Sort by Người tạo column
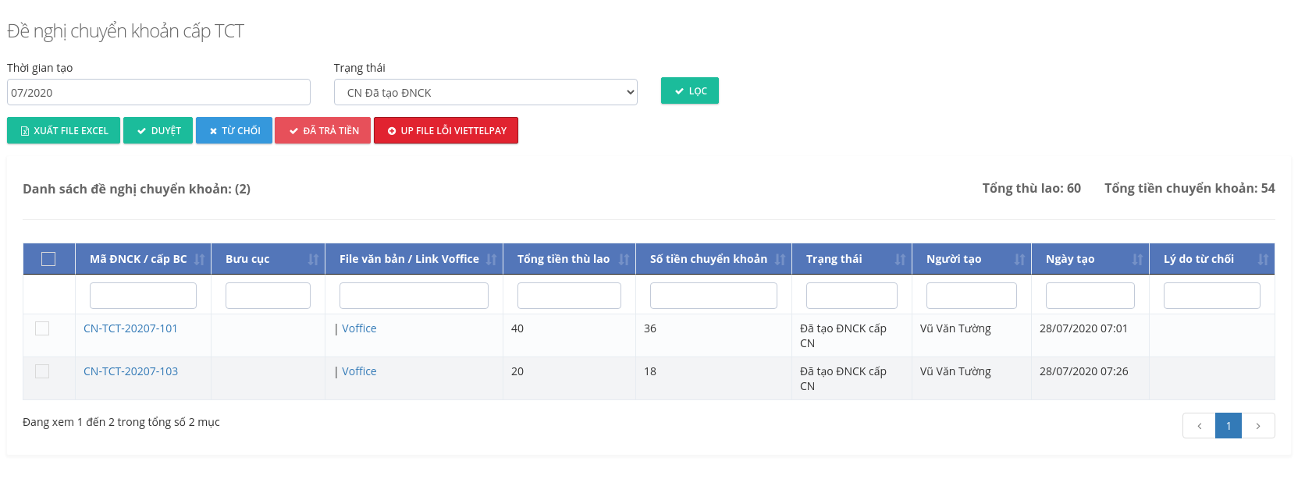The width and height of the screenshot is (1305, 486). 1019,260
